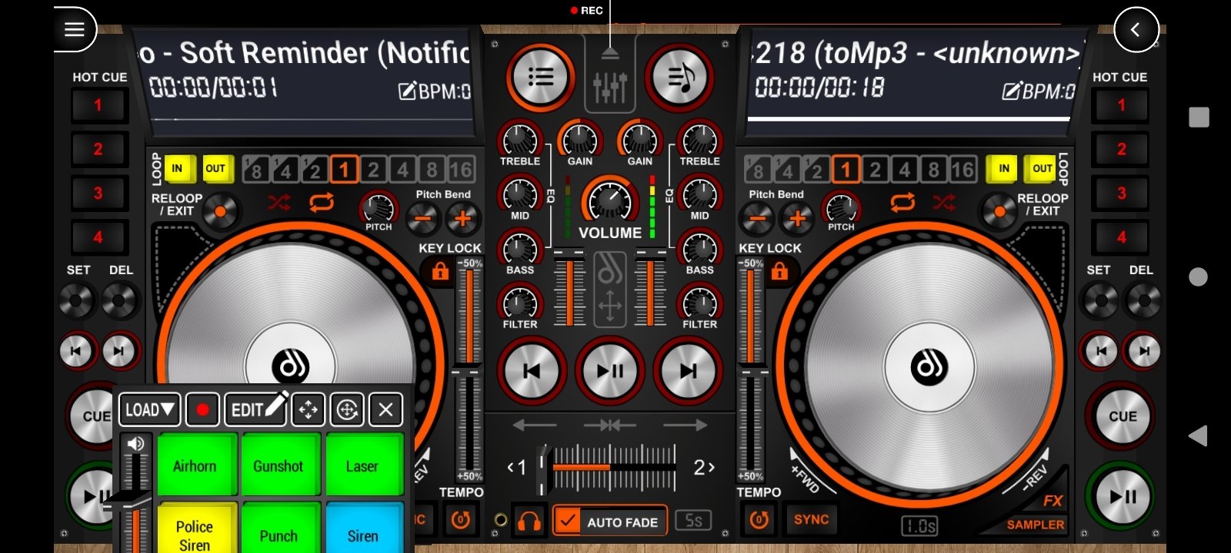Go to previous track on right deck
The width and height of the screenshot is (1231, 553).
[x=1101, y=351]
